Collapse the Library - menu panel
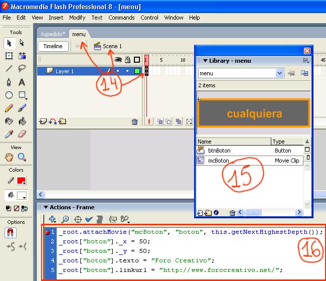 point(206,61)
